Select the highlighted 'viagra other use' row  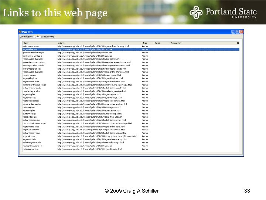pyautogui.click(x=131, y=50)
